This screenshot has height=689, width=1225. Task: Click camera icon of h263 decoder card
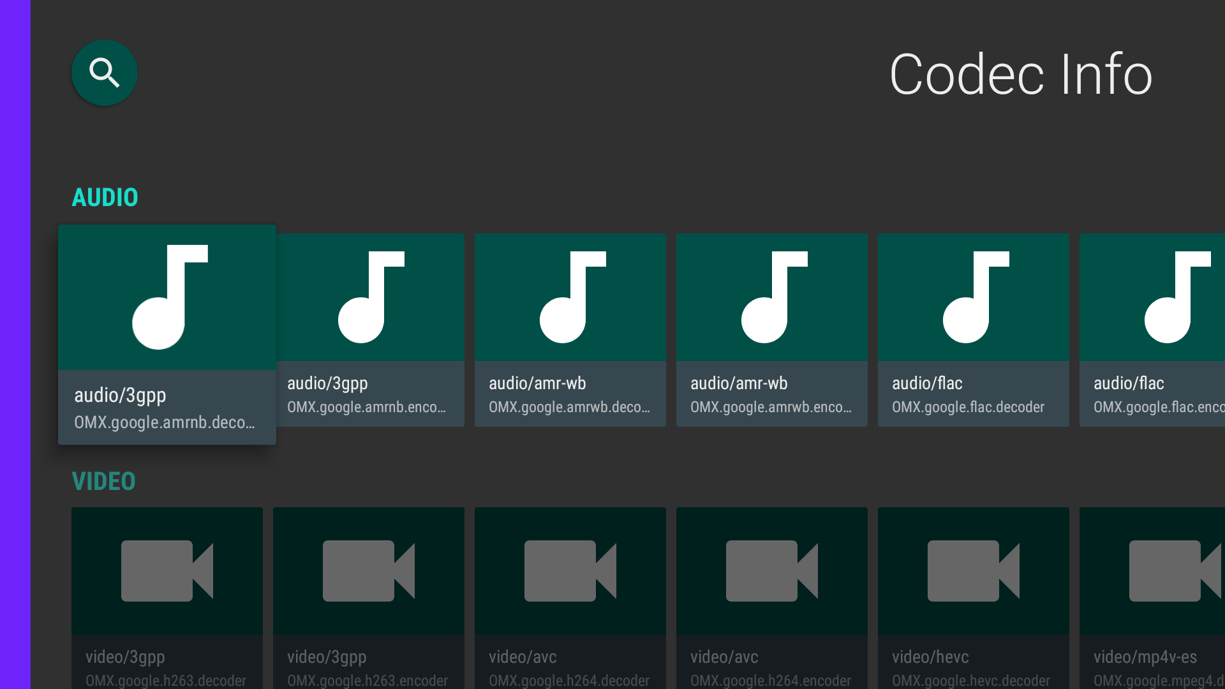click(167, 571)
